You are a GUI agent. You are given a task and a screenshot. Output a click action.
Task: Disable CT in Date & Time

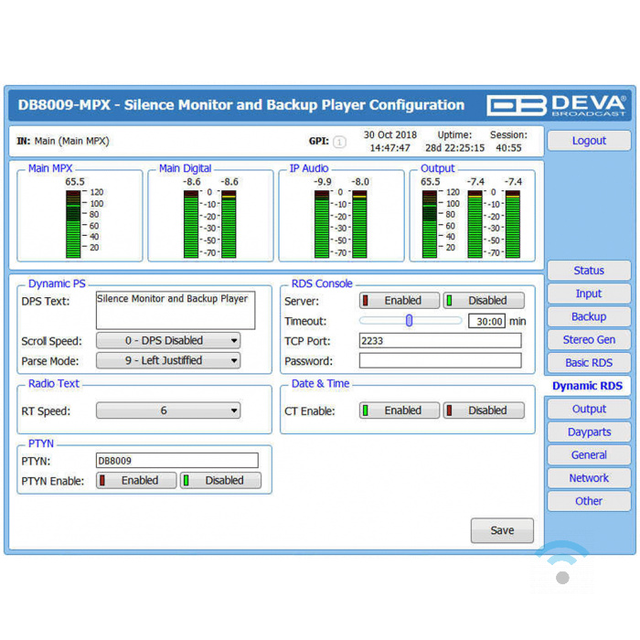pyautogui.click(x=484, y=411)
